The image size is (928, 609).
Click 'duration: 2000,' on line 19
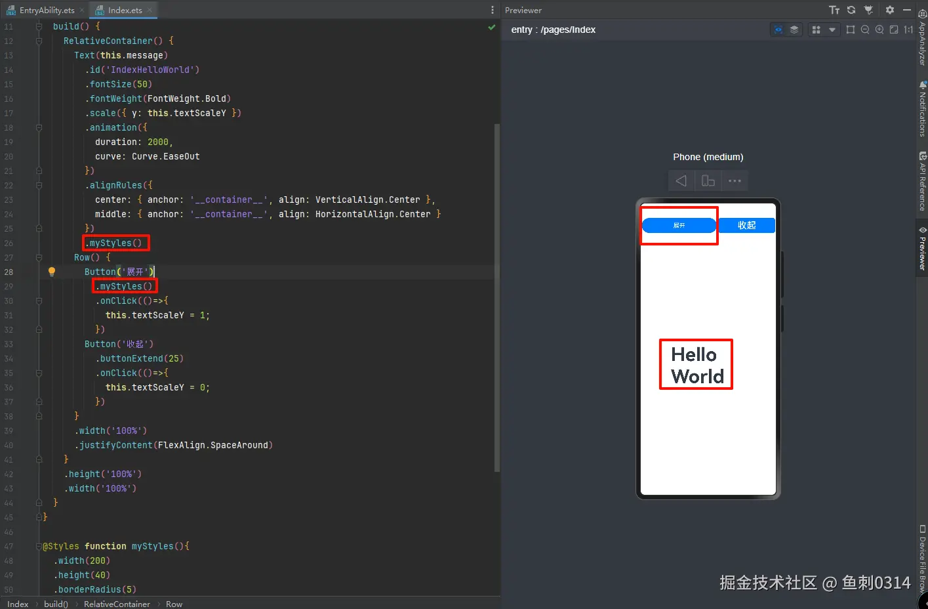tap(134, 142)
